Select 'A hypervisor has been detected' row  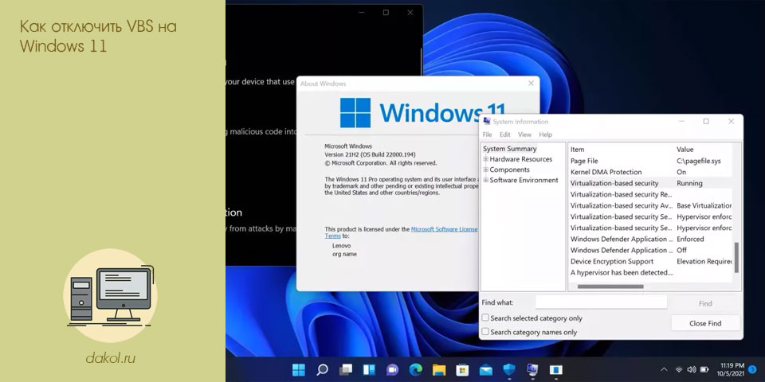pos(651,272)
